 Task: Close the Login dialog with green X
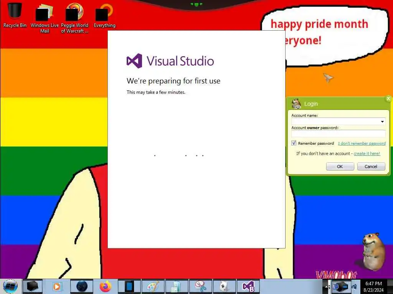tap(388, 99)
